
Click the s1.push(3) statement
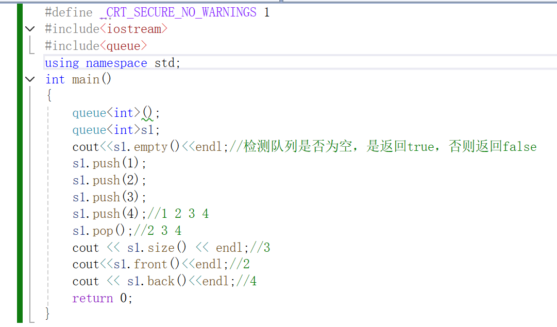pyautogui.click(x=109, y=197)
